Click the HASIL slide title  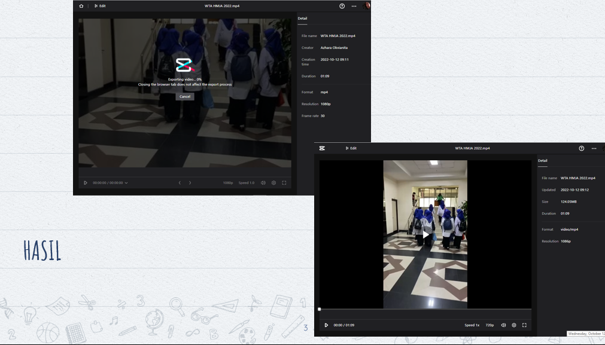click(x=42, y=251)
